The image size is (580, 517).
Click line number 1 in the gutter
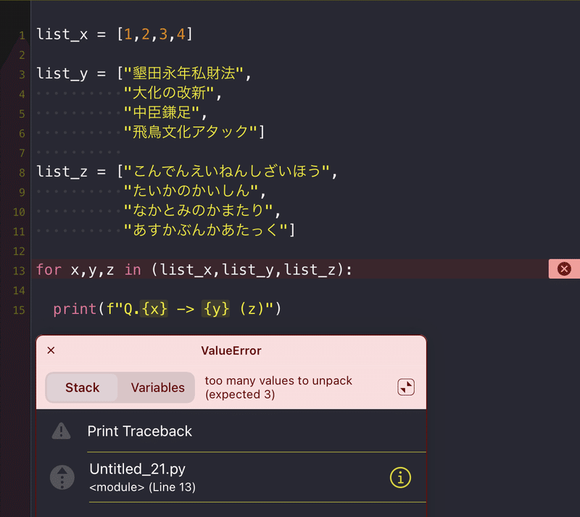pos(22,33)
